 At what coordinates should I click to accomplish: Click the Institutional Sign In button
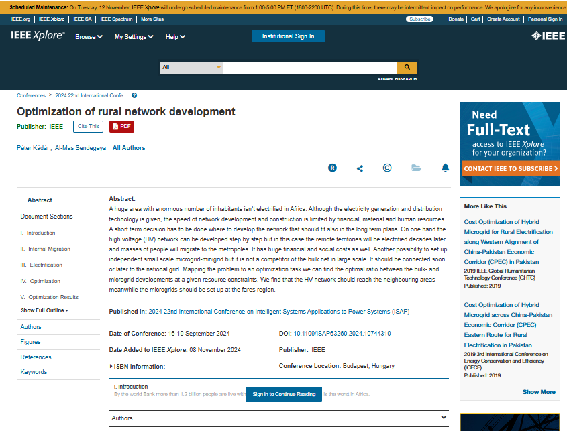tap(288, 36)
